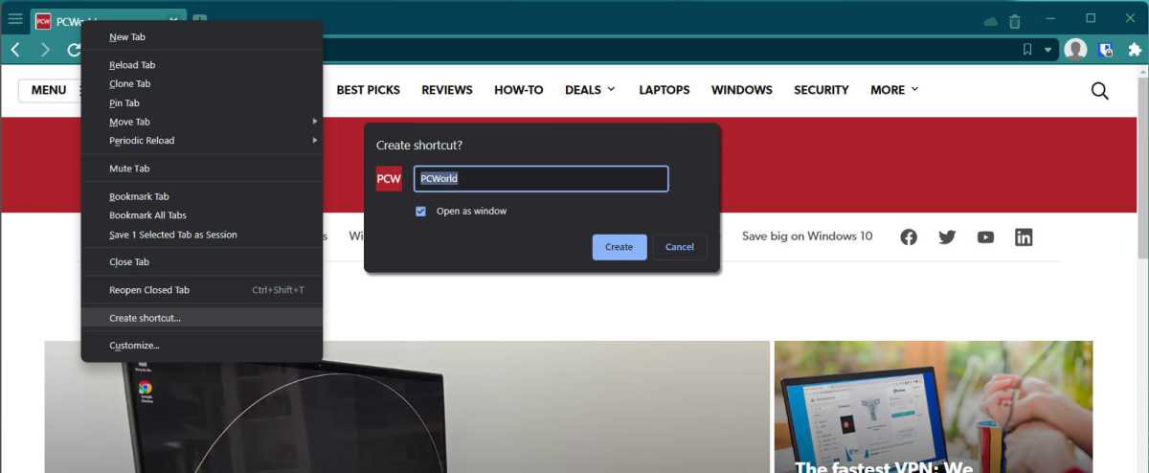Screen dimensions: 1149x473
Task: Visit PCWorld's Twitter page icon
Action: pos(947,237)
